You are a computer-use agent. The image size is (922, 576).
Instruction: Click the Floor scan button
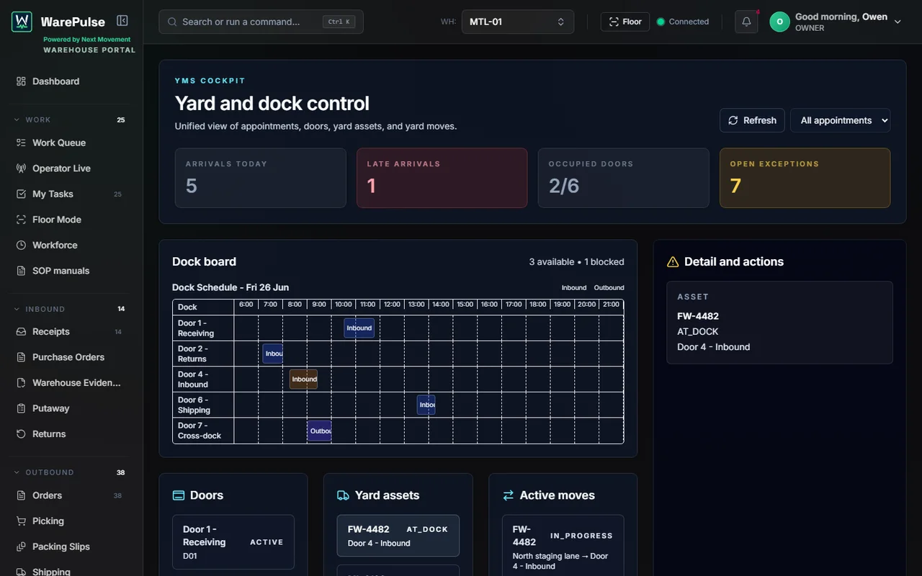click(625, 22)
